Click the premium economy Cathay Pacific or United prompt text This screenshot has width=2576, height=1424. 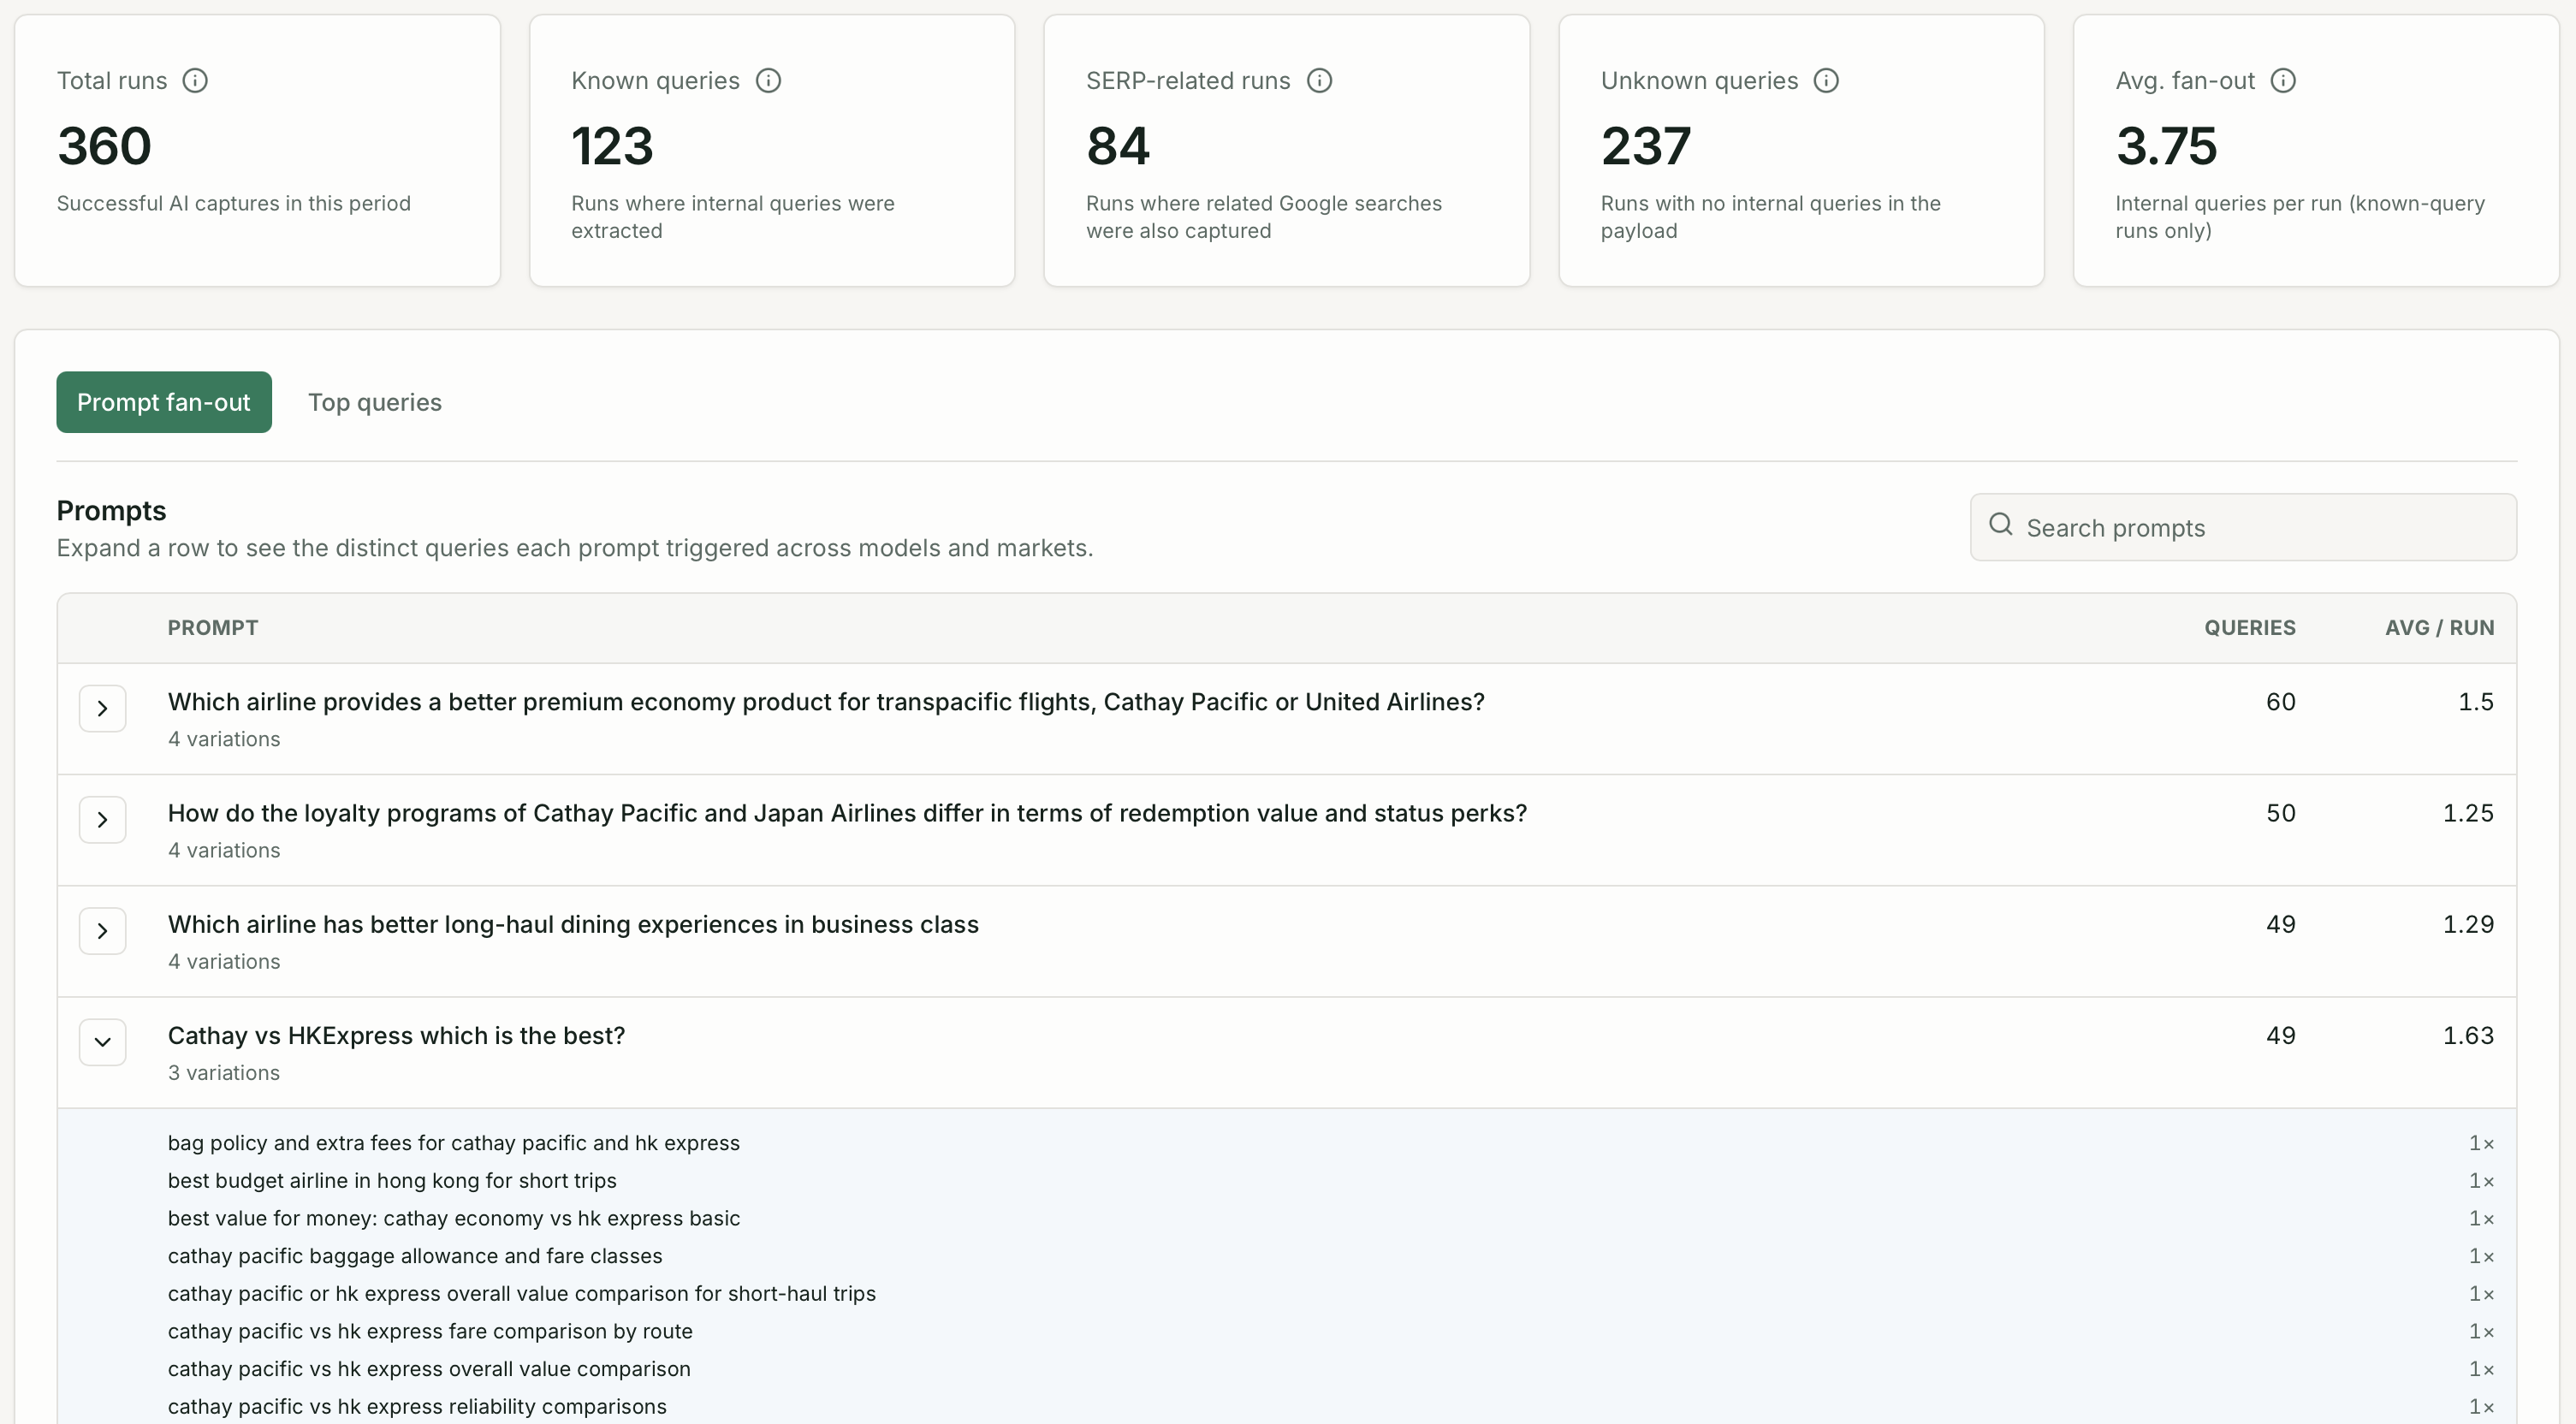[826, 702]
